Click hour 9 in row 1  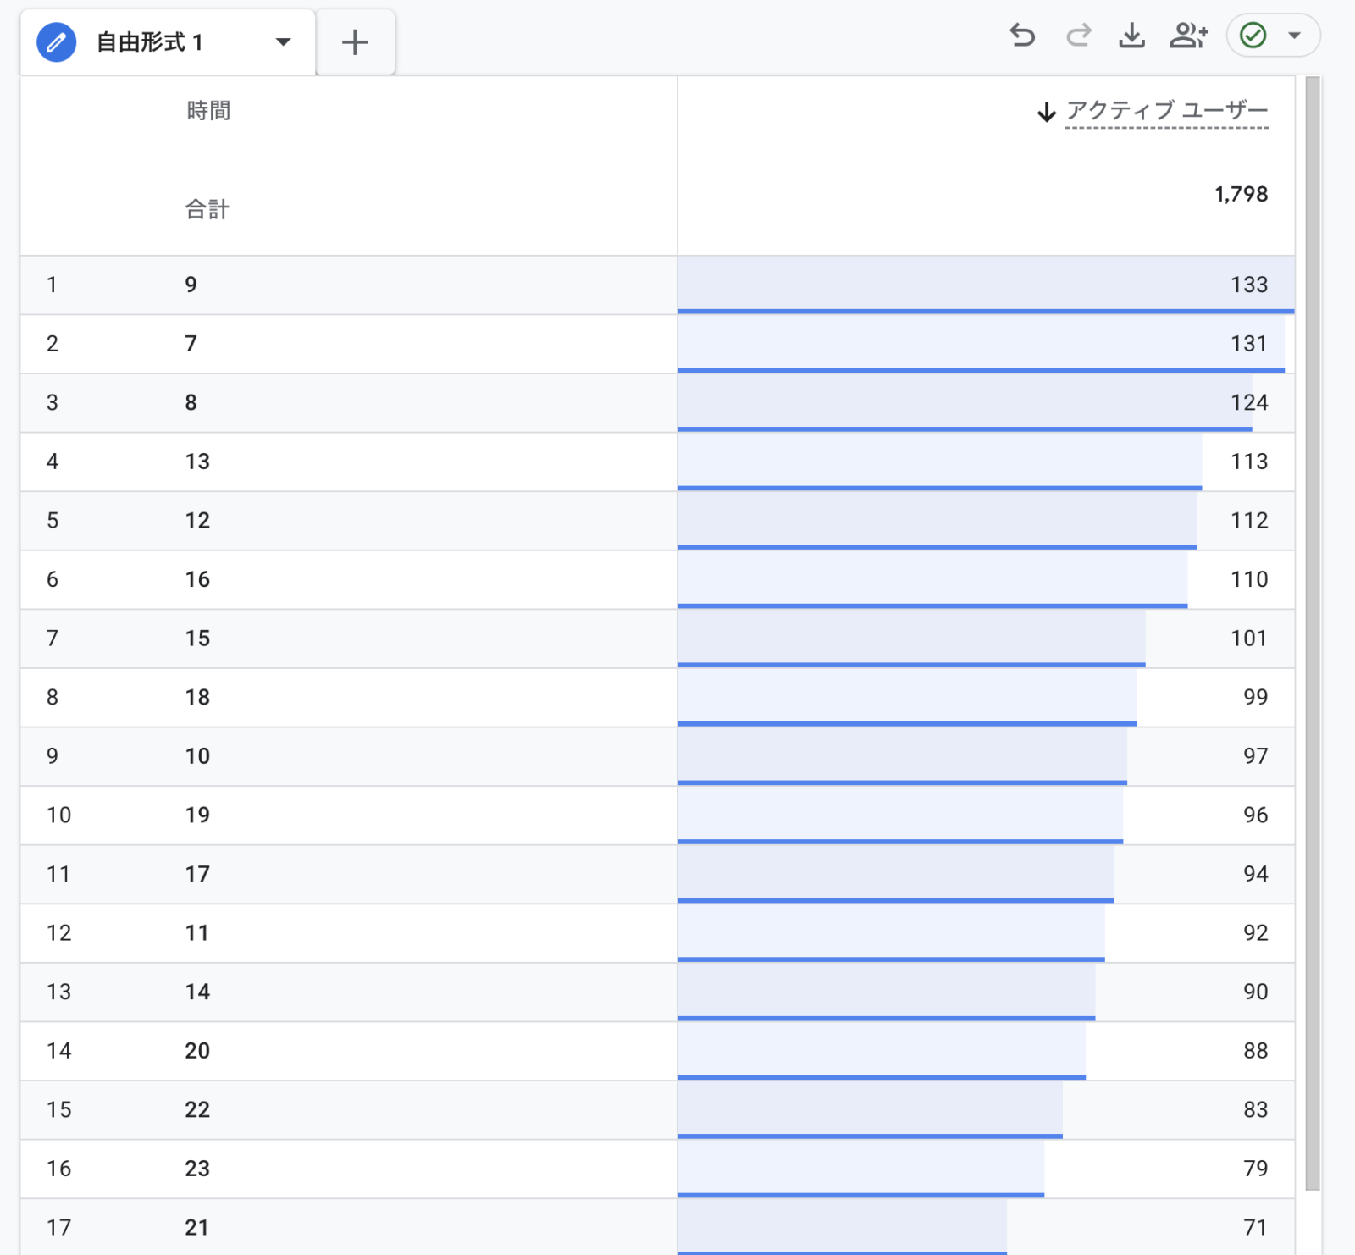[191, 285]
